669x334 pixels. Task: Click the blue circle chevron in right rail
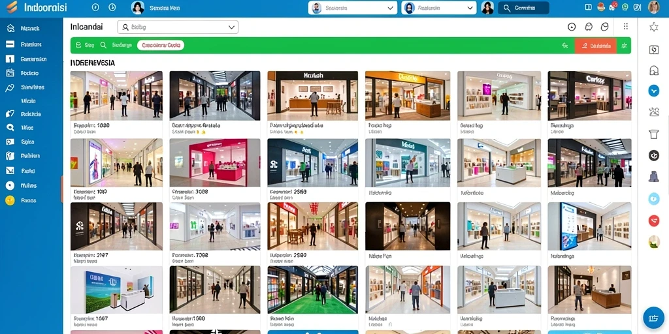click(653, 90)
